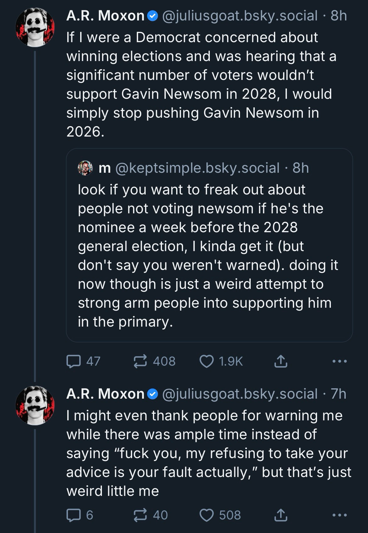This screenshot has width=368, height=533.
Task: Click @juliusgoat.bsky.social handle on the 8h post
Action: (240, 16)
